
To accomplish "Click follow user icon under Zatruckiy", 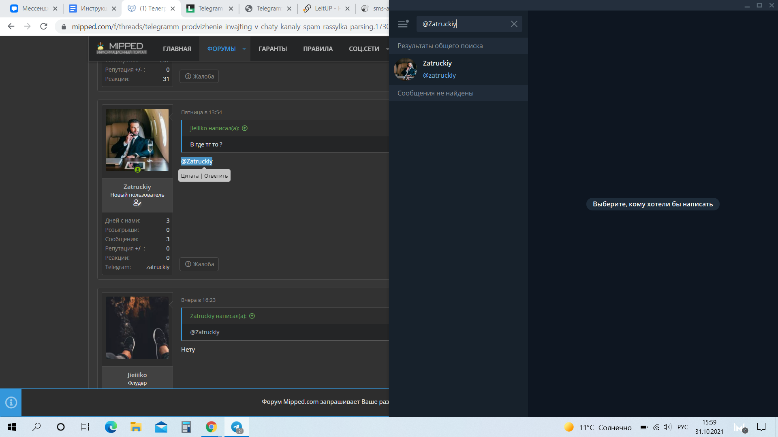I will [137, 203].
